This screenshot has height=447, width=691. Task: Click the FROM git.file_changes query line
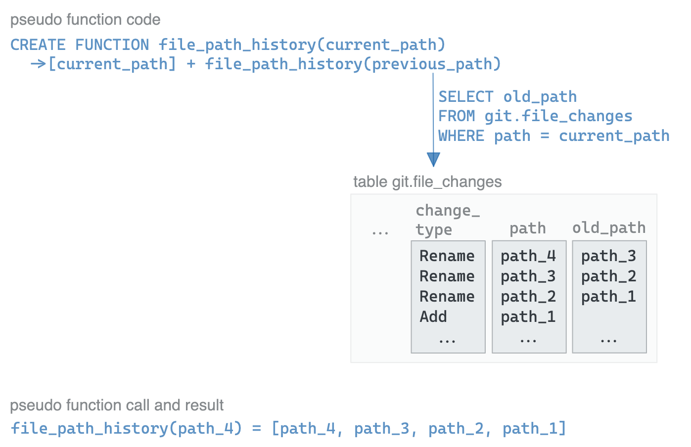535,116
